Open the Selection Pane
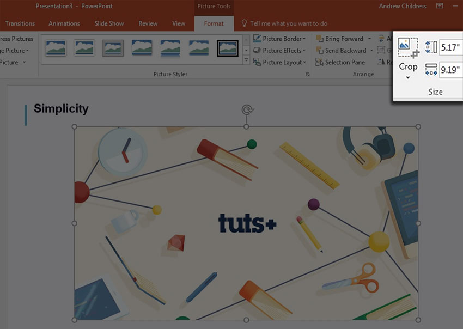Viewport: 463px width, 329px height. [345, 62]
